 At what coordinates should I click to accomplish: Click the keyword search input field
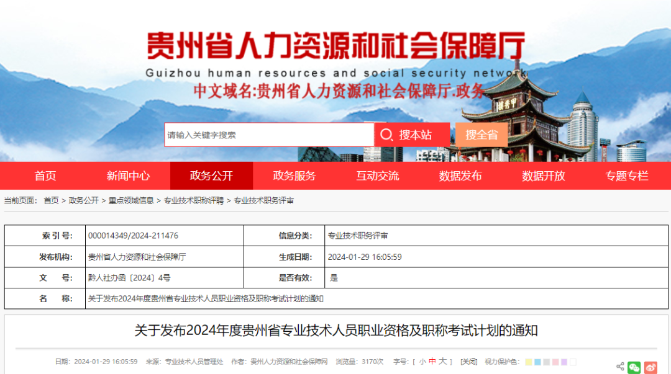267,134
